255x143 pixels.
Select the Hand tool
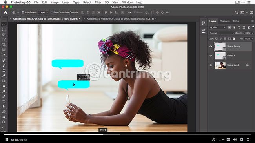coord(4,117)
